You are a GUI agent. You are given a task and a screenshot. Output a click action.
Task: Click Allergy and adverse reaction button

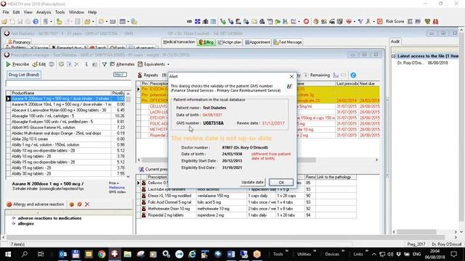point(36,204)
